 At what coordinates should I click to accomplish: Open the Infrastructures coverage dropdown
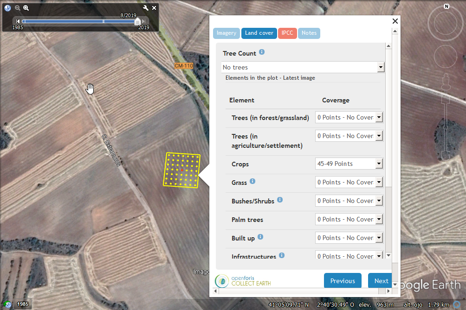(x=349, y=255)
